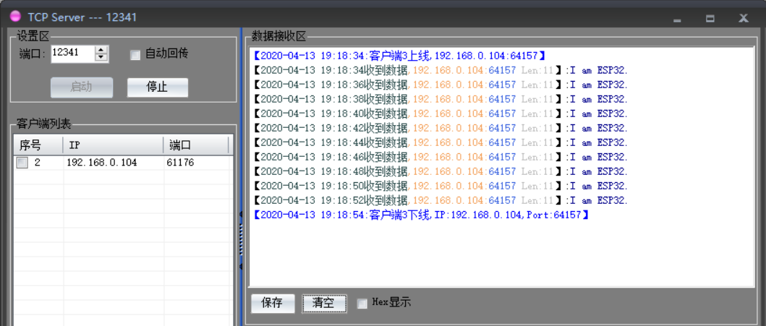Click received data line at 19:18:52

(x=441, y=200)
